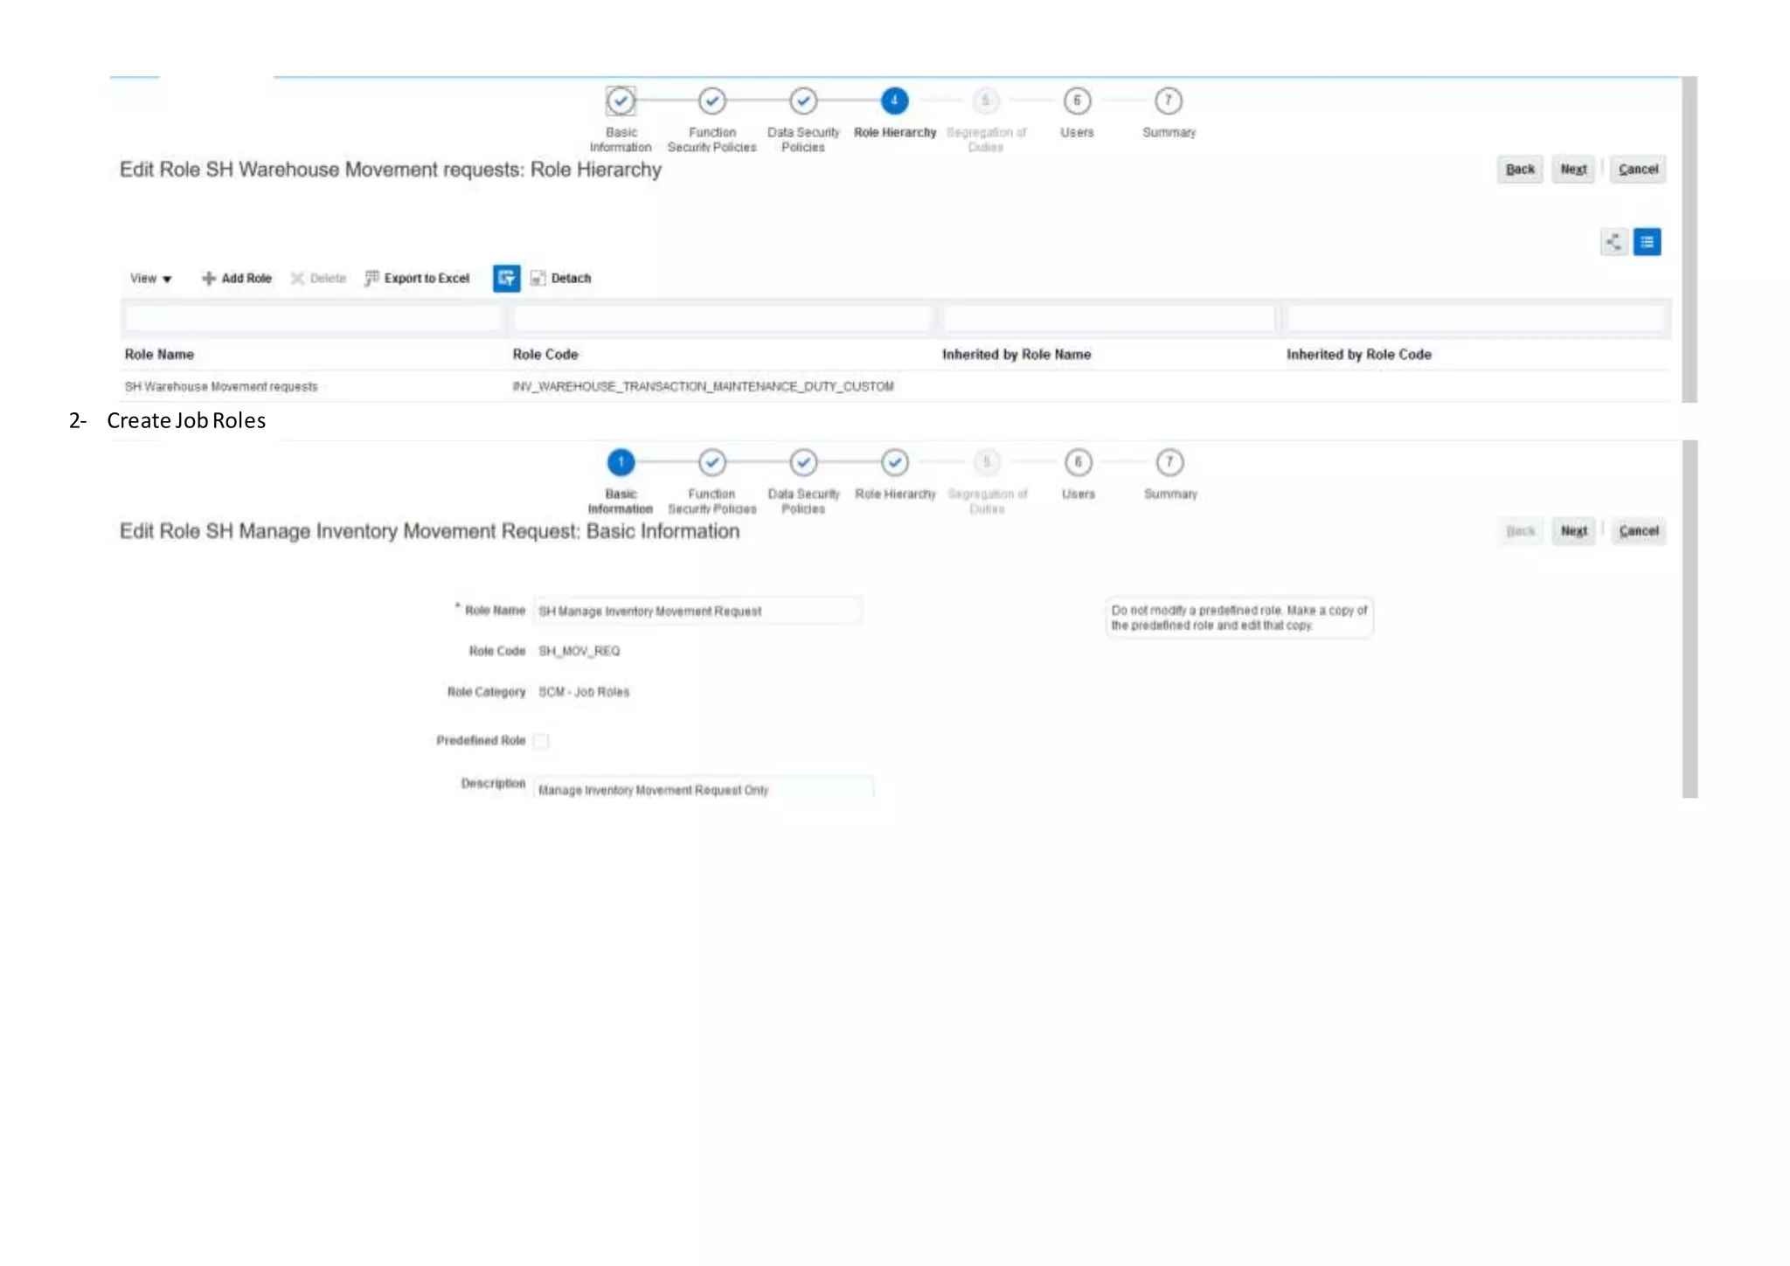Click the Basic Information checkmark step in top wizard
Image resolution: width=1790 pixels, height=1266 pixels.
[621, 101]
